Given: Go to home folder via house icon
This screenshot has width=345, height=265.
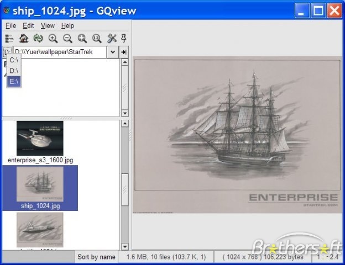Looking at the screenshot, I should 24,39.
